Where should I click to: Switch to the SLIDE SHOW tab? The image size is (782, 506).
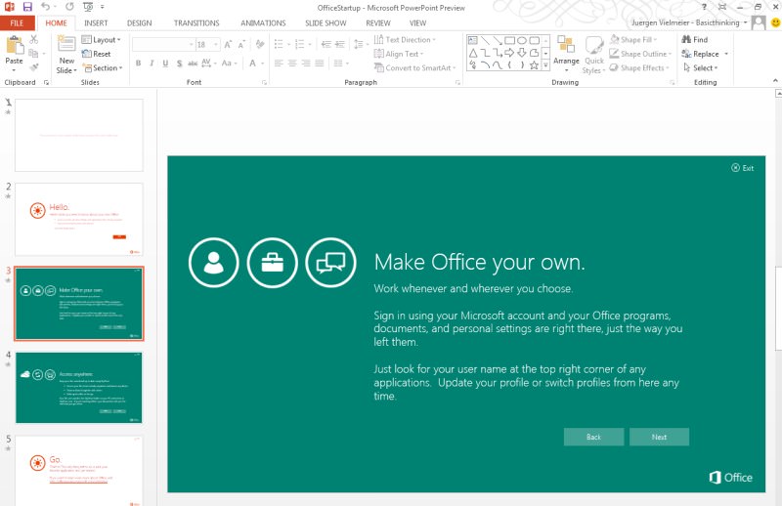326,22
